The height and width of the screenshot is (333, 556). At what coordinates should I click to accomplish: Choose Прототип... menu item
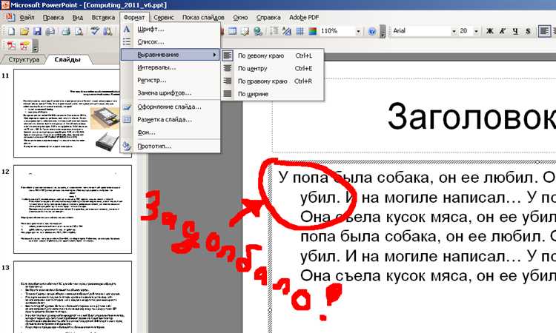point(171,147)
